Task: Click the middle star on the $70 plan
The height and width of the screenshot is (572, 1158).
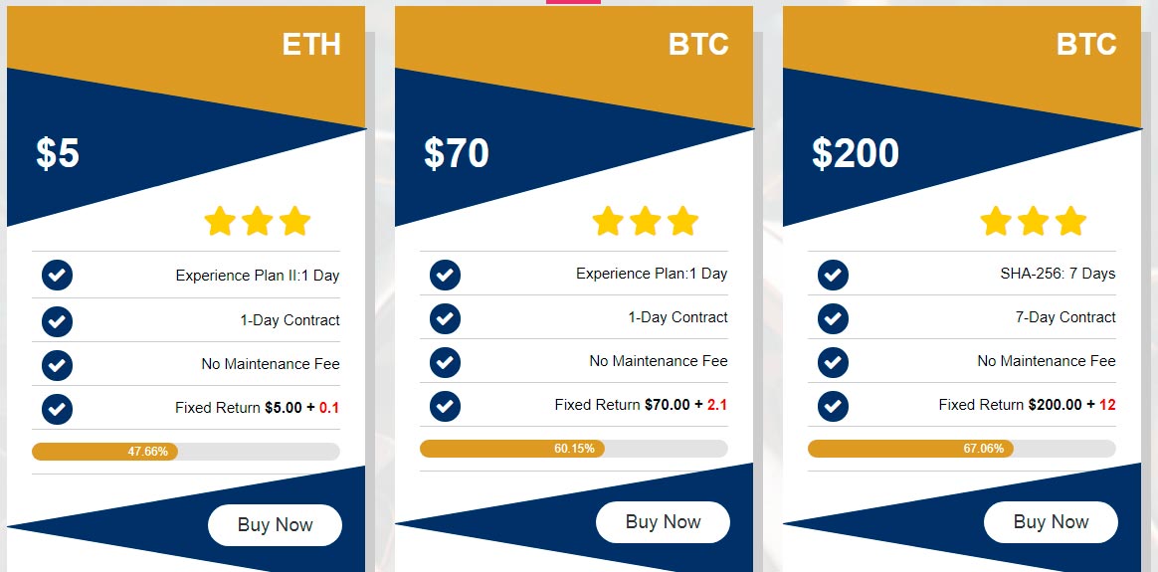Action: pyautogui.click(x=645, y=221)
